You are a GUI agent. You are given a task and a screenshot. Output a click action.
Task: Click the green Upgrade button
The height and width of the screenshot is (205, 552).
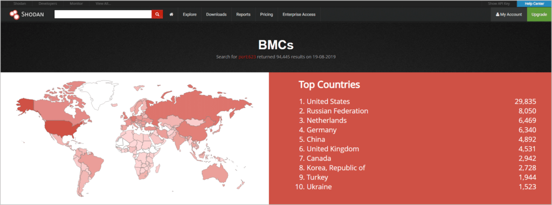(x=539, y=15)
